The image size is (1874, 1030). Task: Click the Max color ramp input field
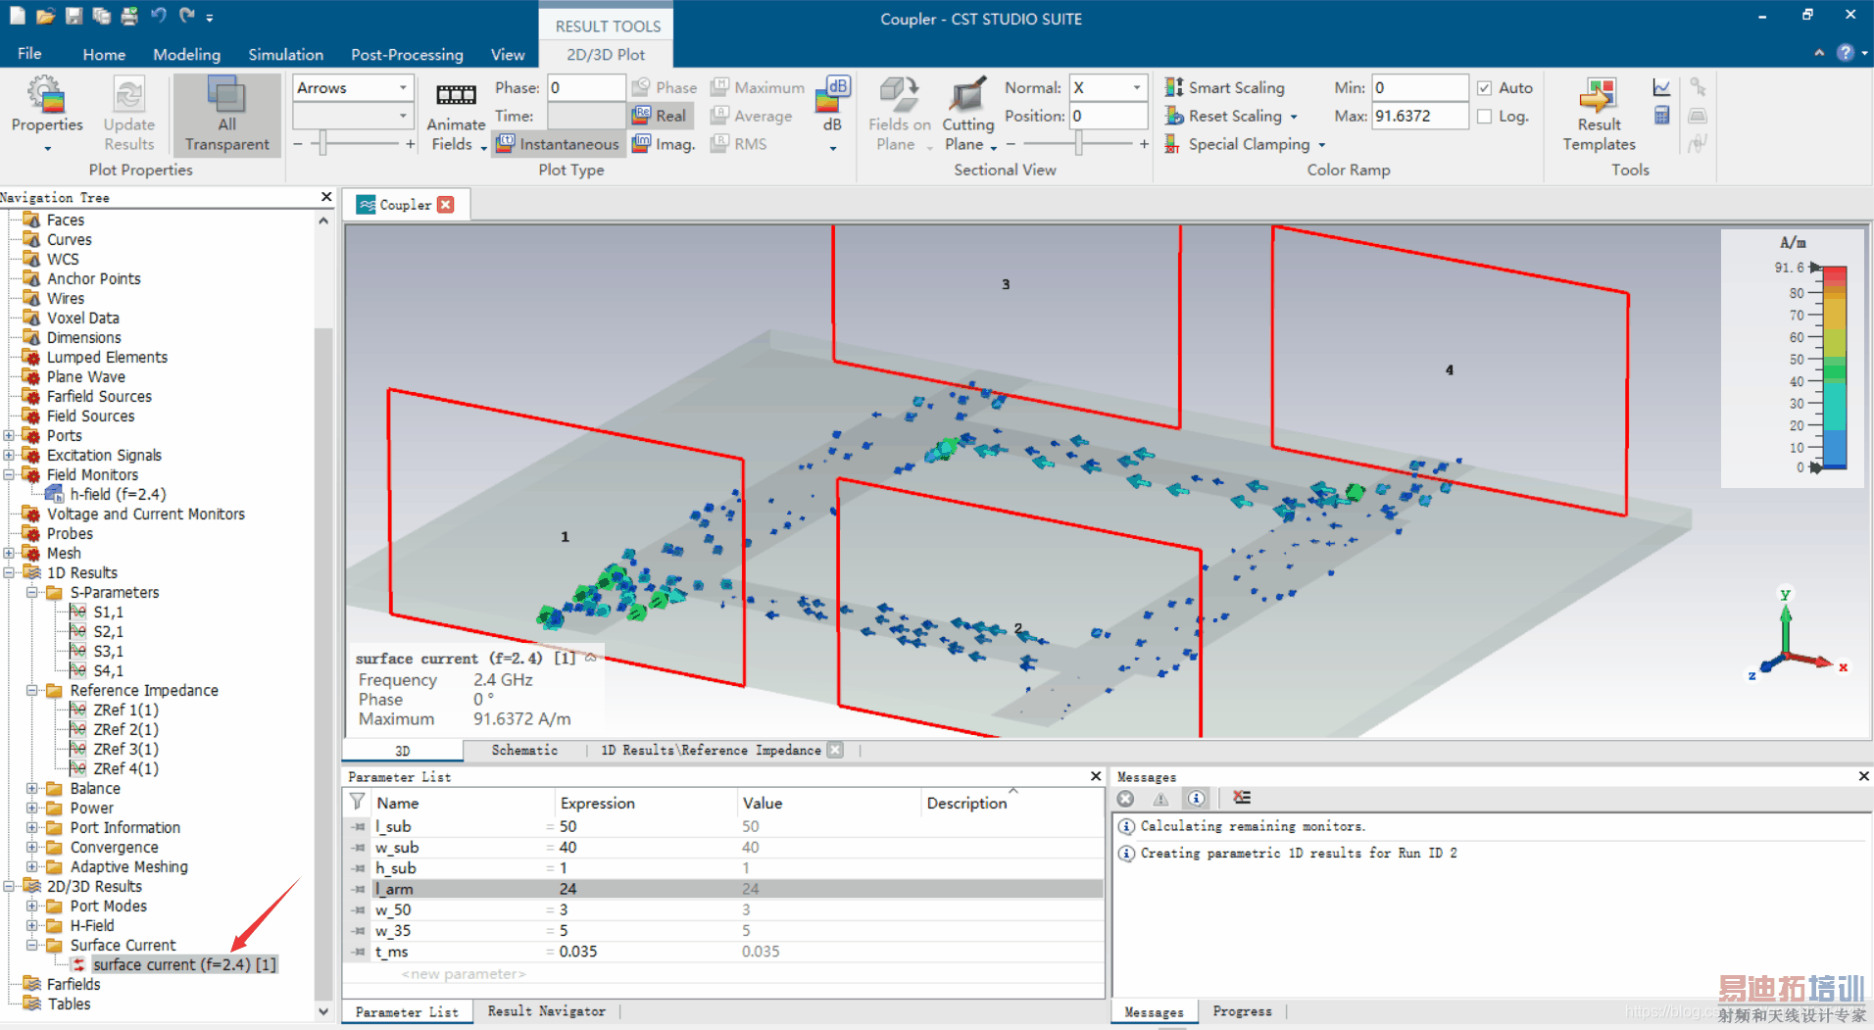(x=1418, y=116)
